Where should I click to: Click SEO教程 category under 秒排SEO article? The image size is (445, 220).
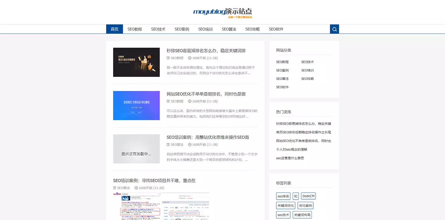pos(177,58)
